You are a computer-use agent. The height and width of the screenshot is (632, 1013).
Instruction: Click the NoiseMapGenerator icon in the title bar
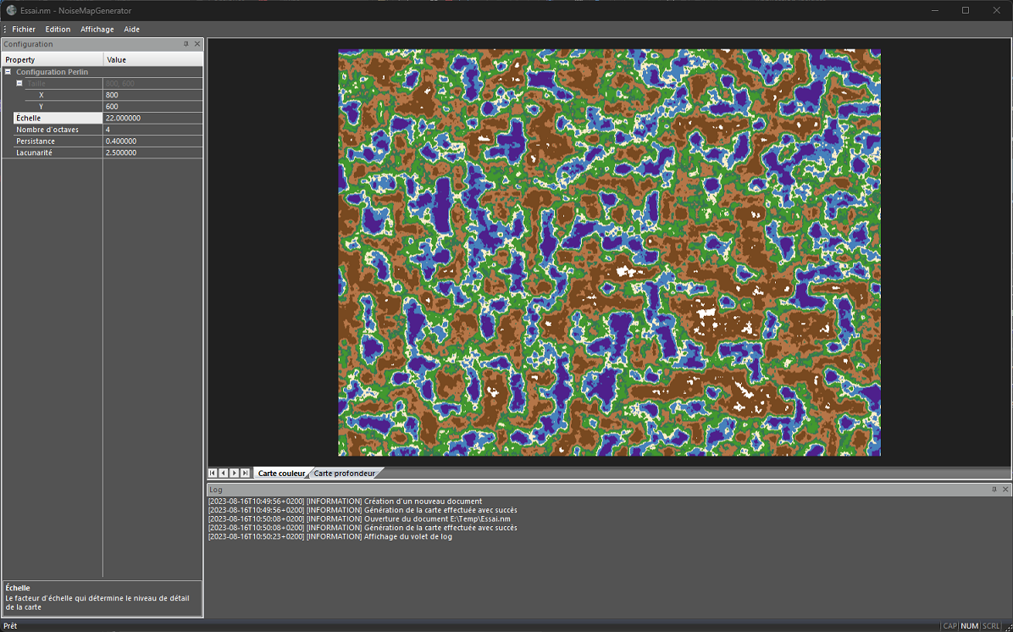11,11
